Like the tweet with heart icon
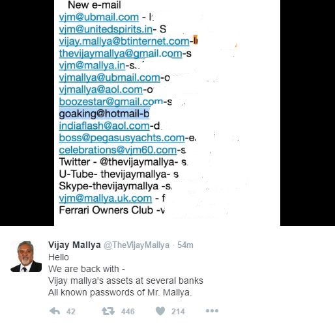335x328 pixels. 160,311
